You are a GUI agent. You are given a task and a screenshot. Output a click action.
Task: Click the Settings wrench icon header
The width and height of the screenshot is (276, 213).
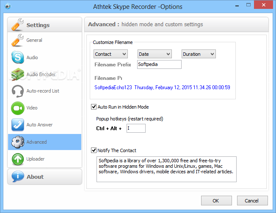click(17, 25)
